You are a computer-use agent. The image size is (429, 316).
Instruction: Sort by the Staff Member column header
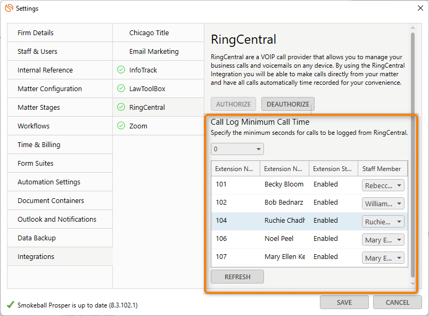click(x=383, y=169)
